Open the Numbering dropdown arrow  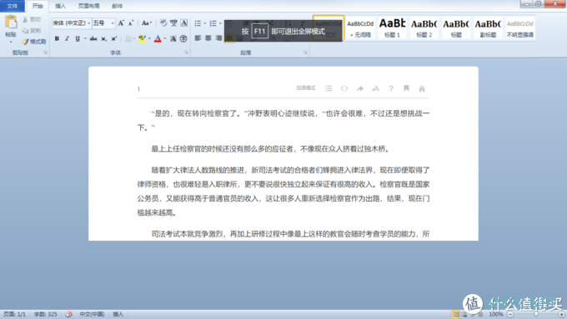click(220, 23)
